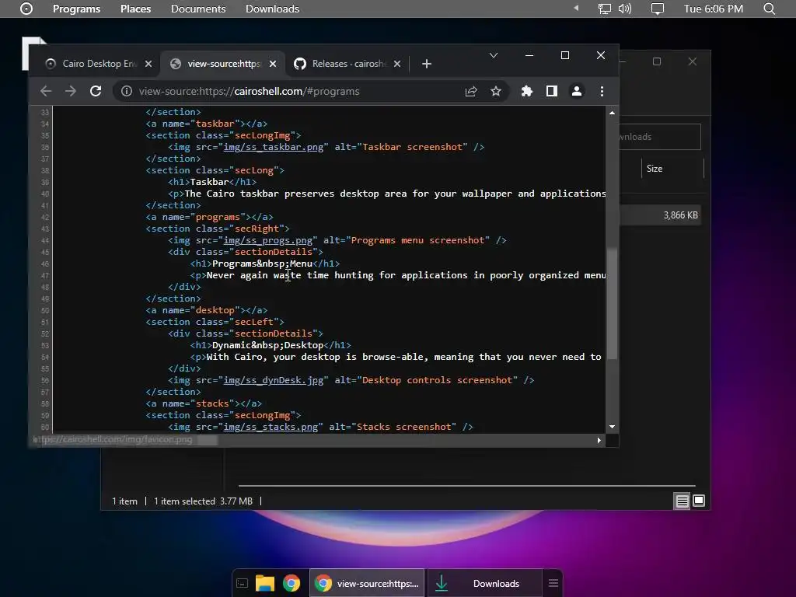Open the Cairo menu circle icon
796x597 pixels.
pos(26,9)
